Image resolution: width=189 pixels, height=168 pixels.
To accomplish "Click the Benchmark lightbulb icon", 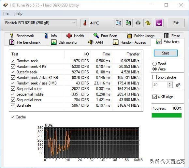I will (x=12, y=36).
